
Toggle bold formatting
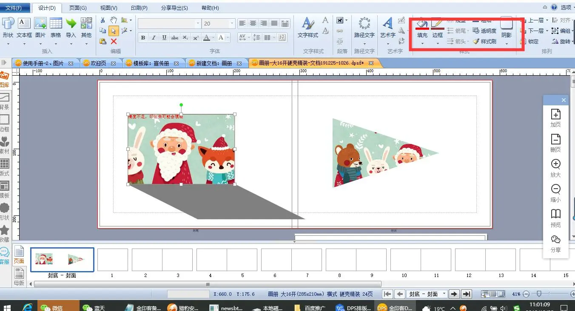[x=143, y=38]
